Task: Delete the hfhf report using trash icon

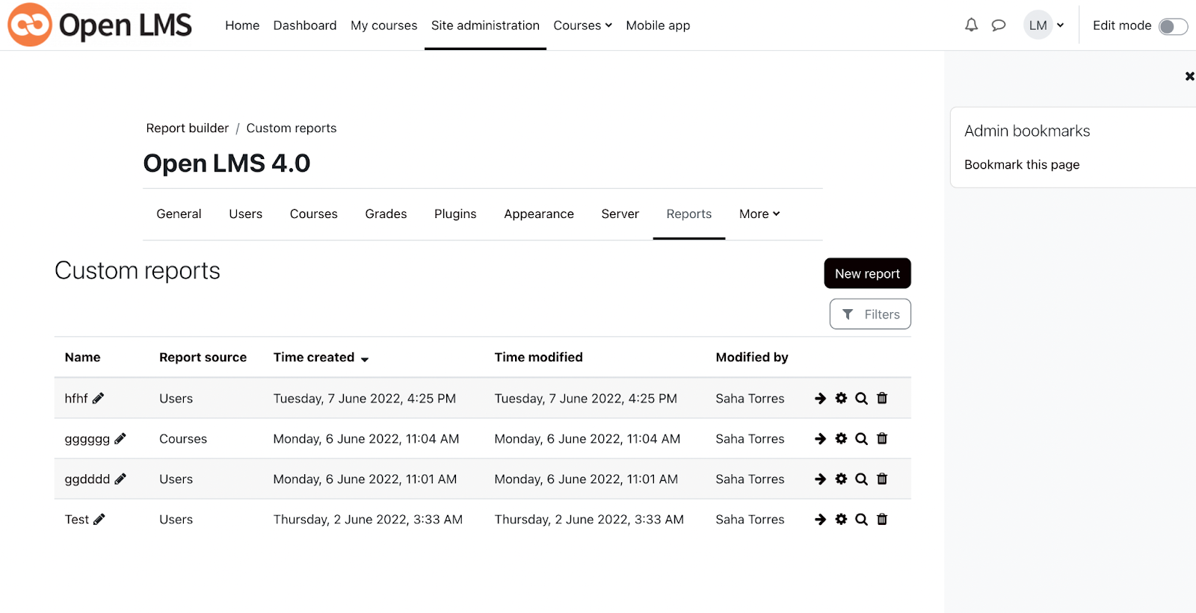Action: pos(882,399)
